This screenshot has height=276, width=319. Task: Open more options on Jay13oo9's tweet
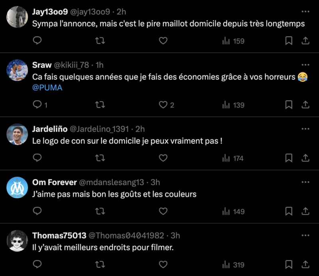(305, 11)
